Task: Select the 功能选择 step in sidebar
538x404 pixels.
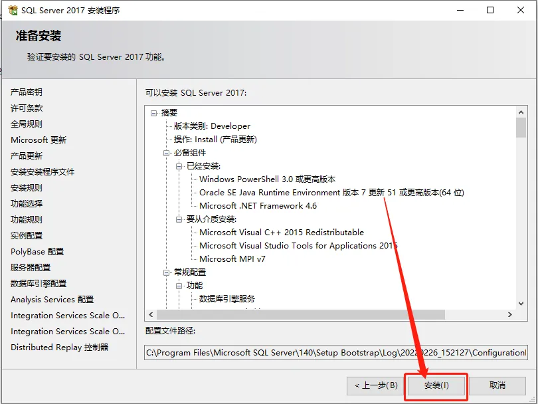Action: point(27,204)
